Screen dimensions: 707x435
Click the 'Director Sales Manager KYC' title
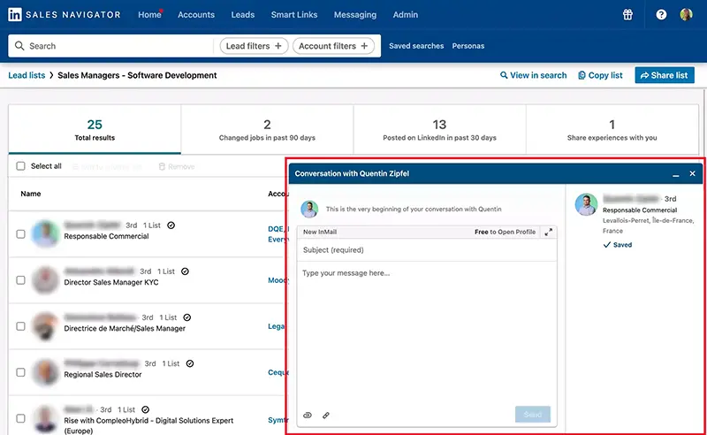tap(111, 282)
